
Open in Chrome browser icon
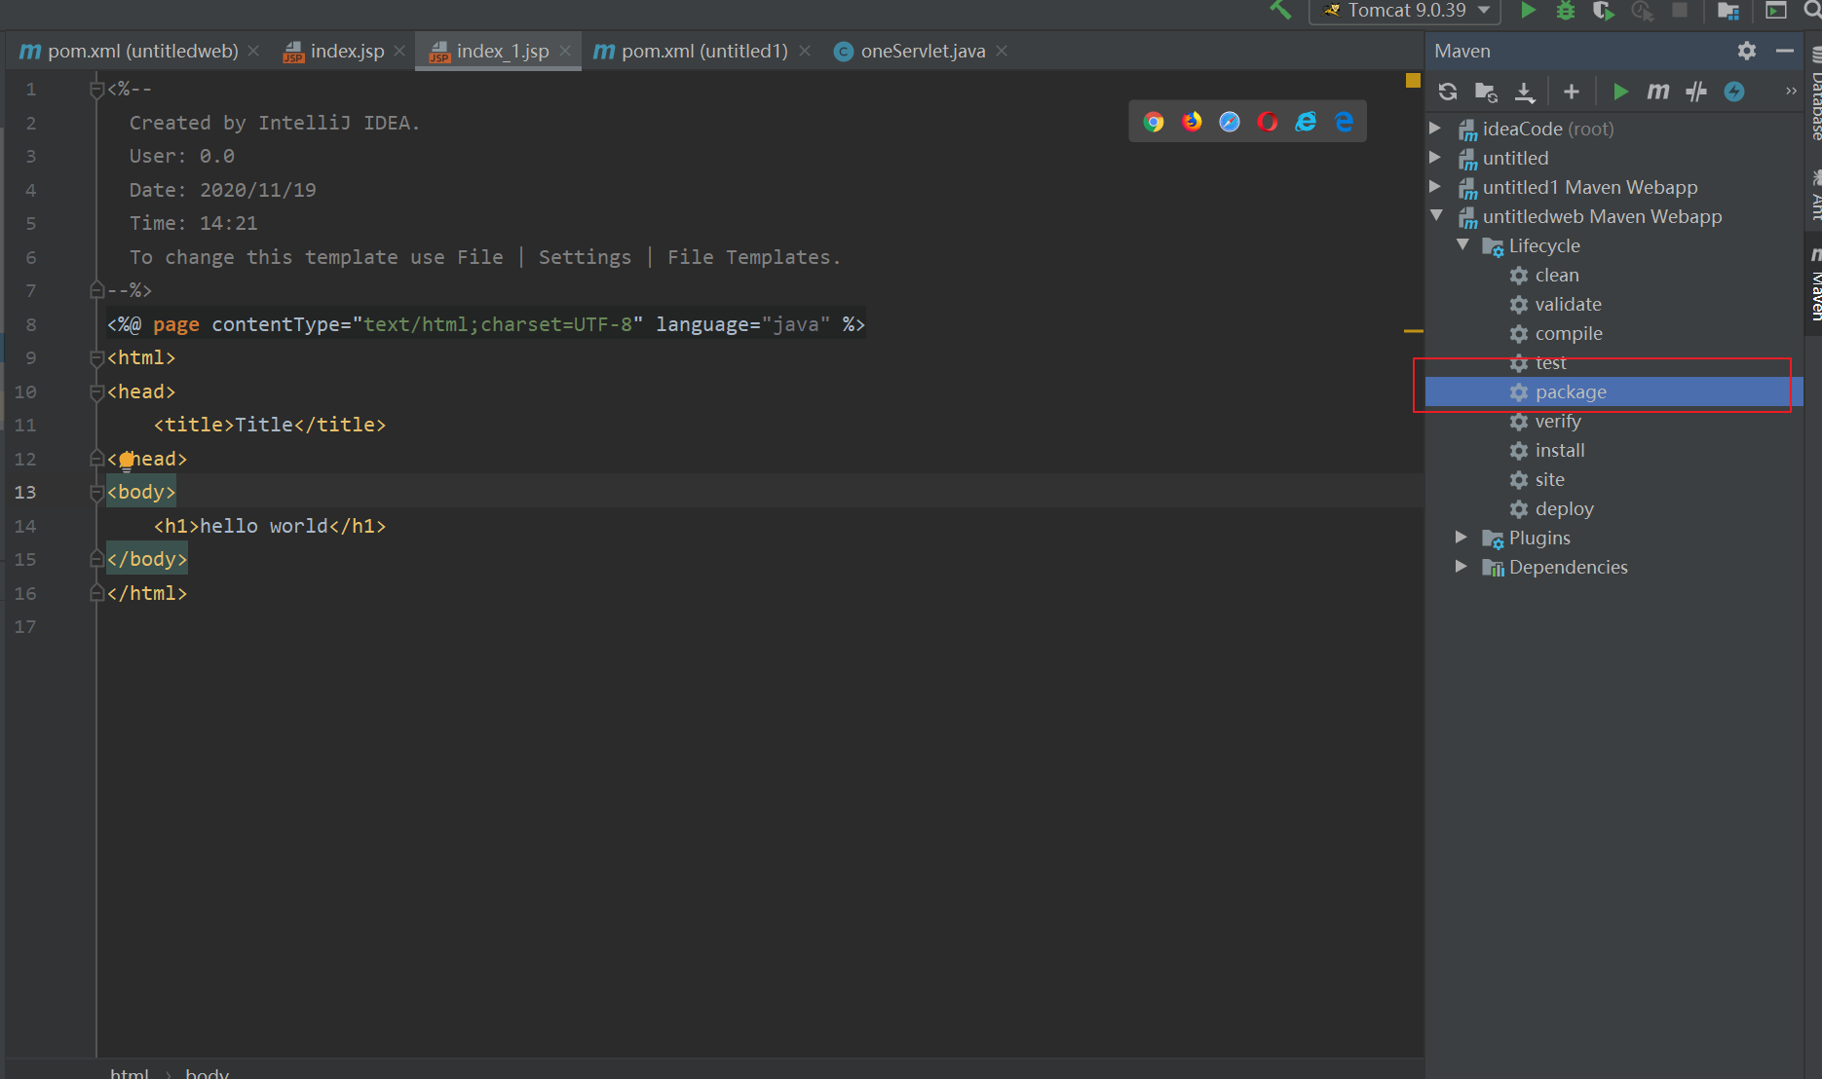(1154, 122)
